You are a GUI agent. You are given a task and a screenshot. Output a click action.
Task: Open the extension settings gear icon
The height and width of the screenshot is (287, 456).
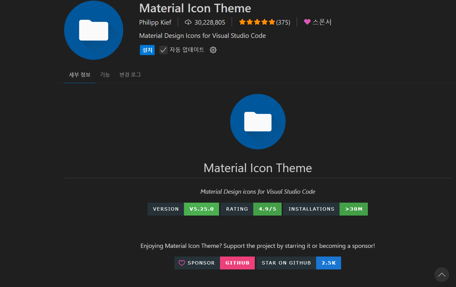[213, 50]
